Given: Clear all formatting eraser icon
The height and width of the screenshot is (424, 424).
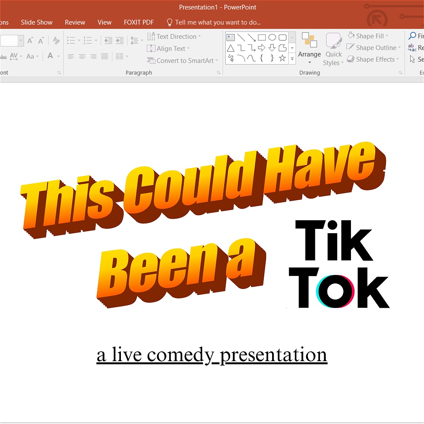Looking at the screenshot, I should [56, 40].
